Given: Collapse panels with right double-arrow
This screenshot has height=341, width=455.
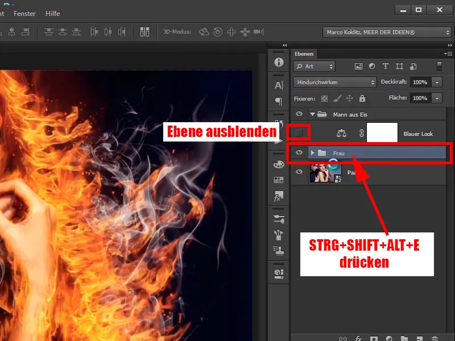Looking at the screenshot, I should pyautogui.click(x=450, y=45).
